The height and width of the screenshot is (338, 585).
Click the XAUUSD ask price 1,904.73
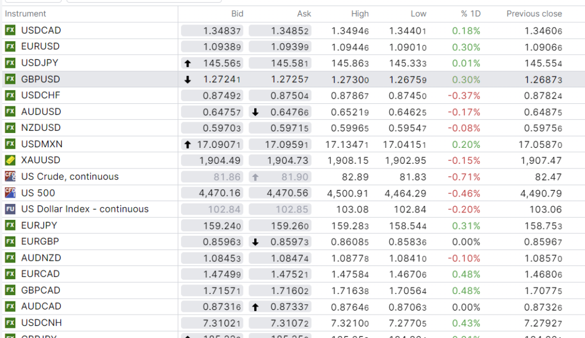(x=280, y=160)
